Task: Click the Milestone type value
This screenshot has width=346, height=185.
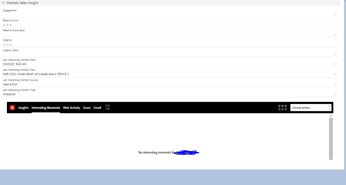Action: click(x=9, y=94)
